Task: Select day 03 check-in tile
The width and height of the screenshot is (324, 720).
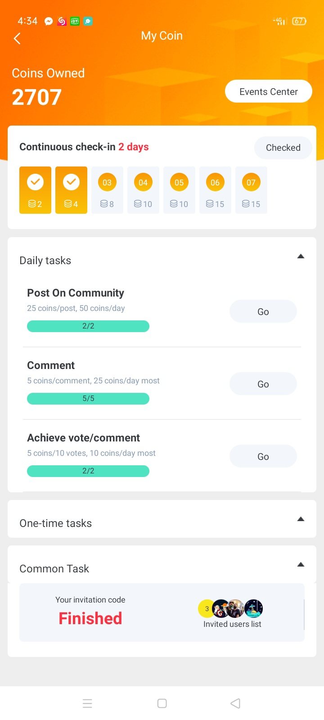Action: [107, 190]
